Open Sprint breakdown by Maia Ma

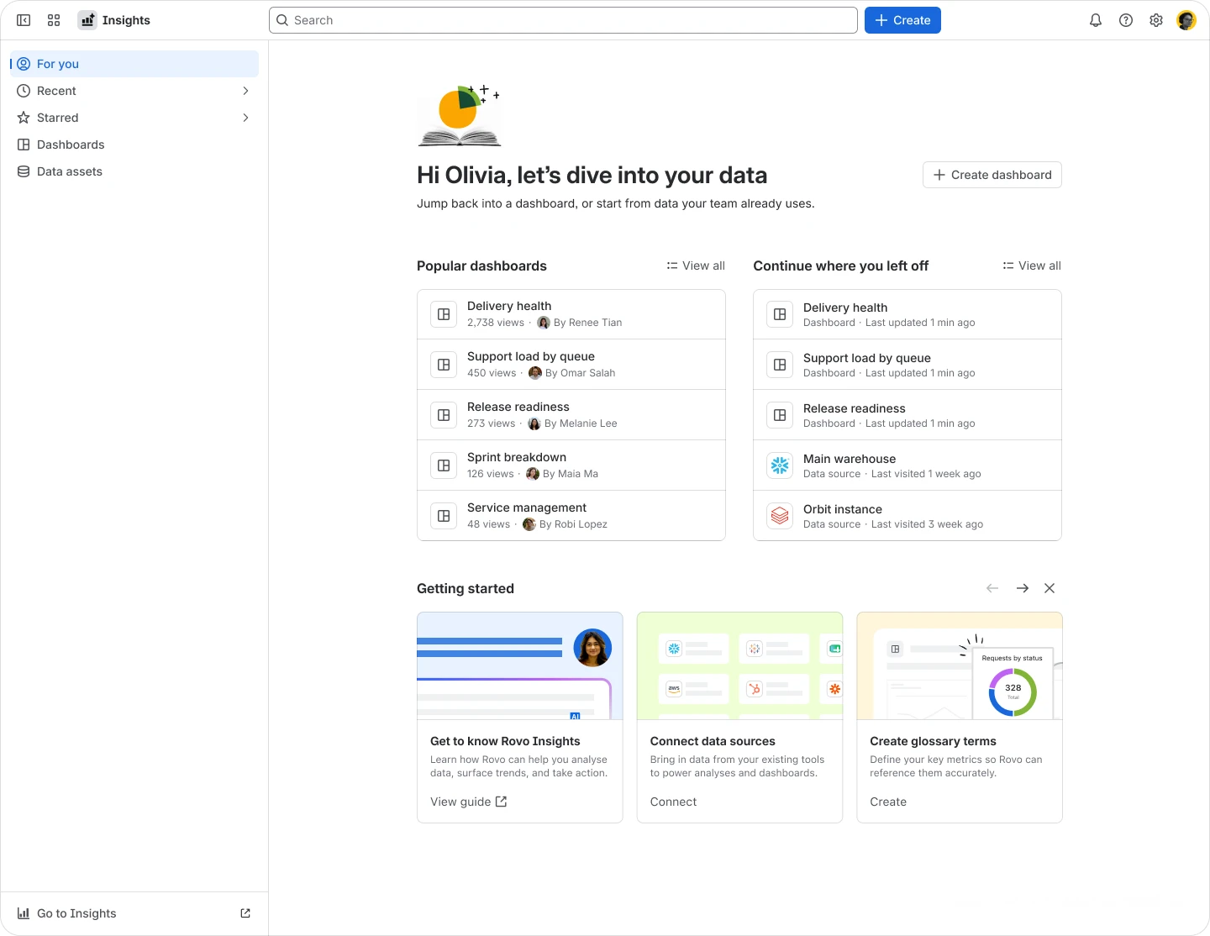571,465
